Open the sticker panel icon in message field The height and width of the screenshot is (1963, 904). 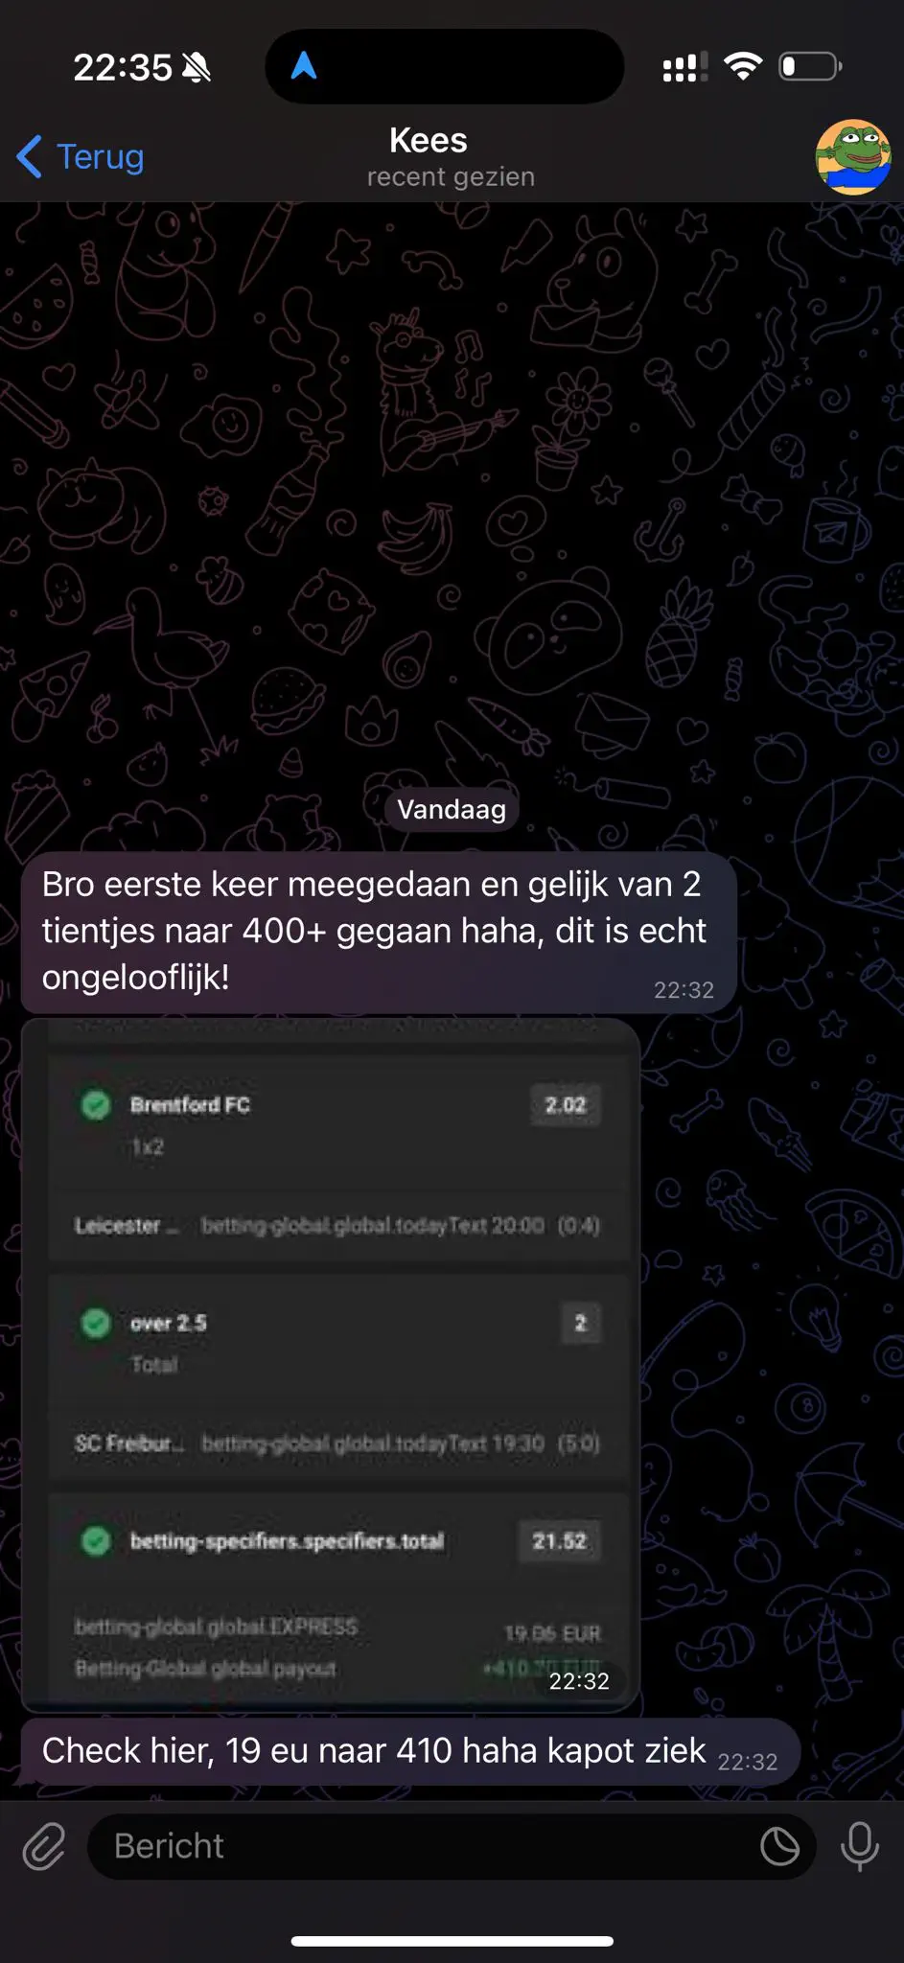[x=779, y=1846]
